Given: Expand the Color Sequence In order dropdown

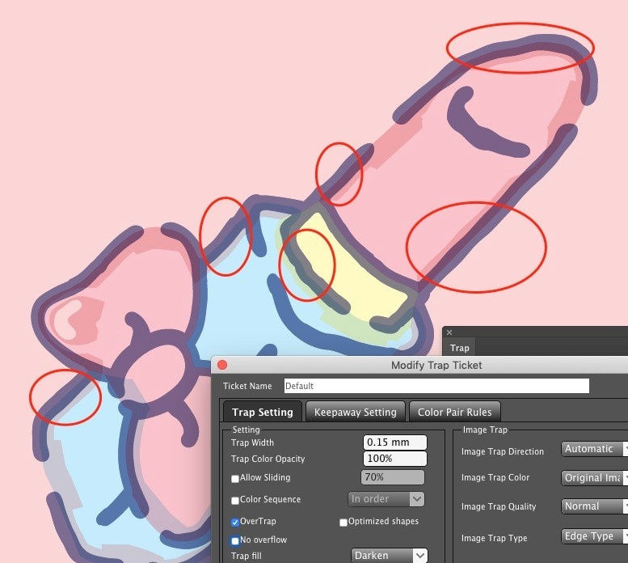Looking at the screenshot, I should 386,499.
